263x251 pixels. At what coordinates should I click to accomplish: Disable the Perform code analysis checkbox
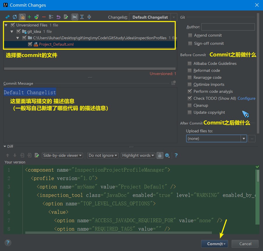click(189, 91)
